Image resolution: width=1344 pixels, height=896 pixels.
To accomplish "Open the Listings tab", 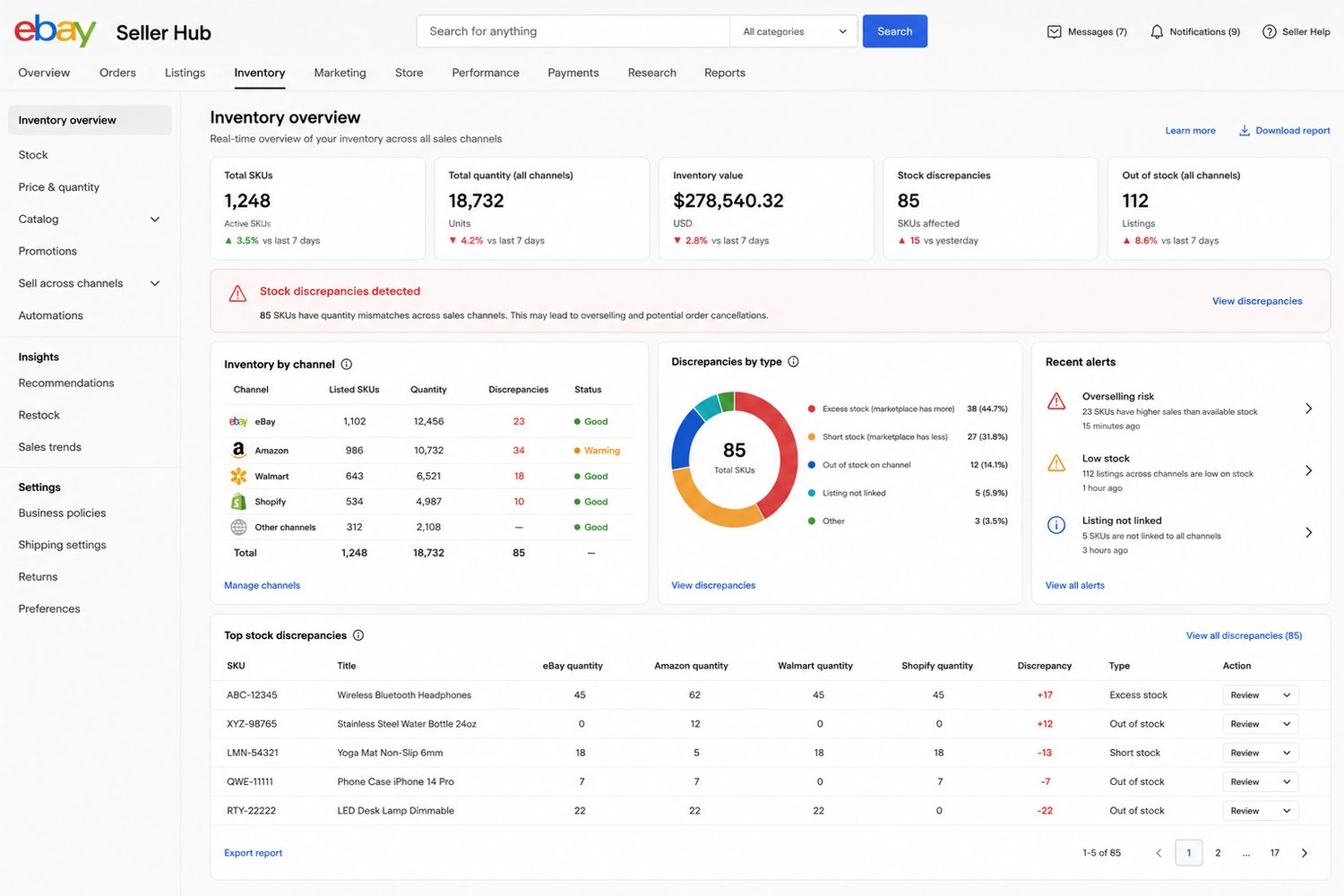I will [x=185, y=73].
